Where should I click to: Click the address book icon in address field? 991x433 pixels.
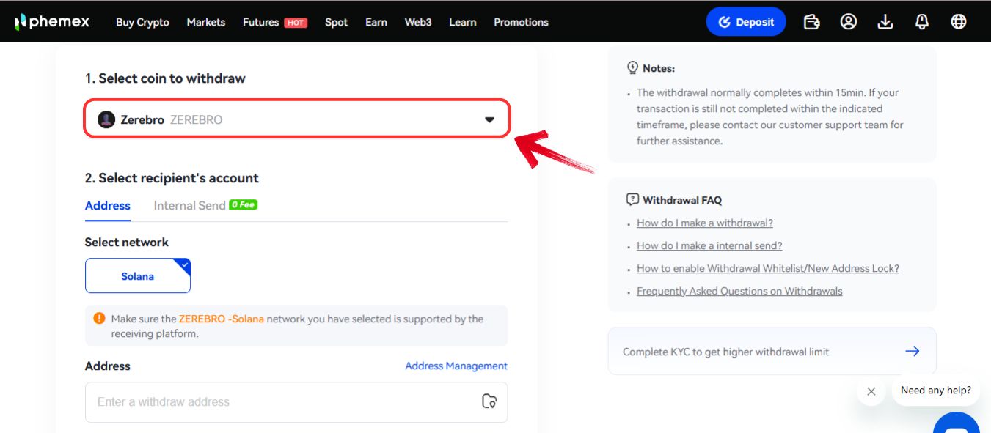pyautogui.click(x=489, y=401)
